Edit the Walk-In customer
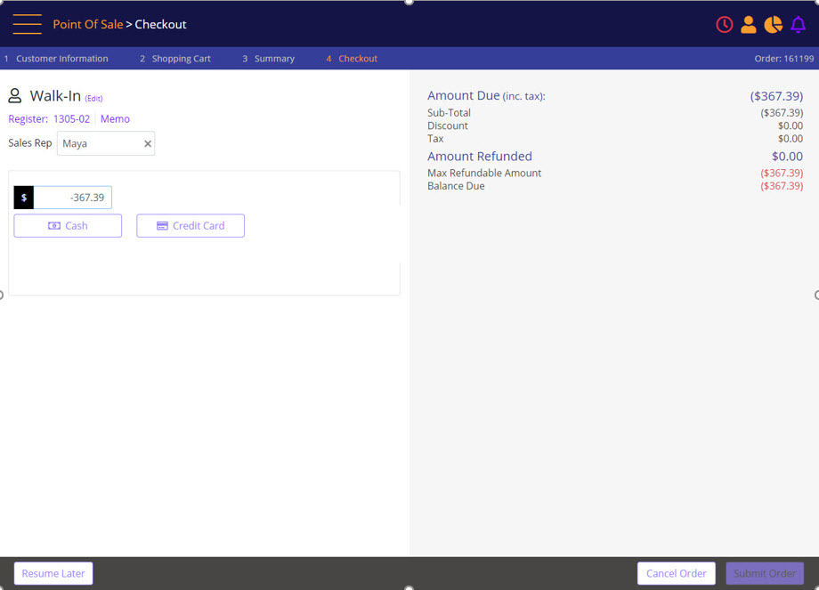This screenshot has width=819, height=590. tap(94, 98)
